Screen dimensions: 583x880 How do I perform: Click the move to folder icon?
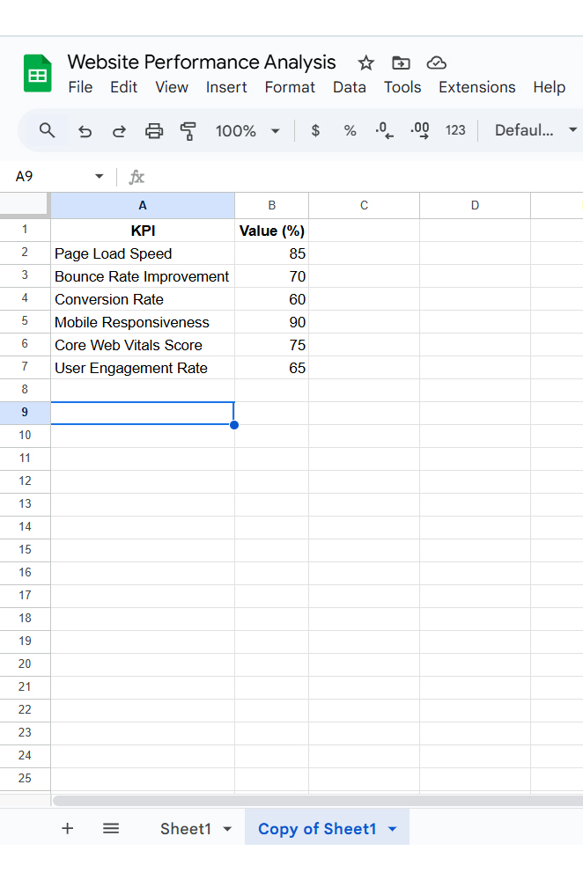pos(401,62)
